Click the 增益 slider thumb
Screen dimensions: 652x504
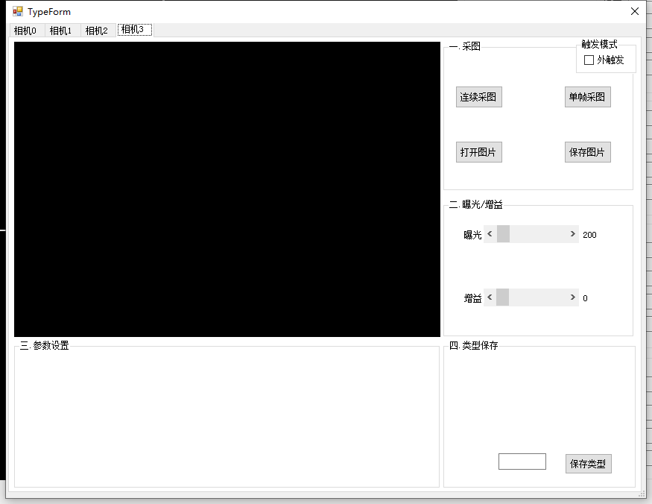click(502, 297)
